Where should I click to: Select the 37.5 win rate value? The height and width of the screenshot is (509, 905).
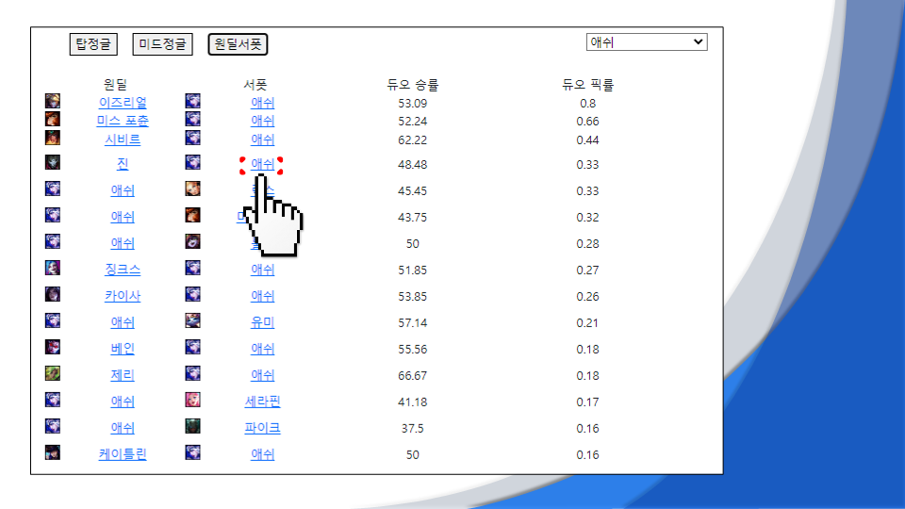pos(413,429)
